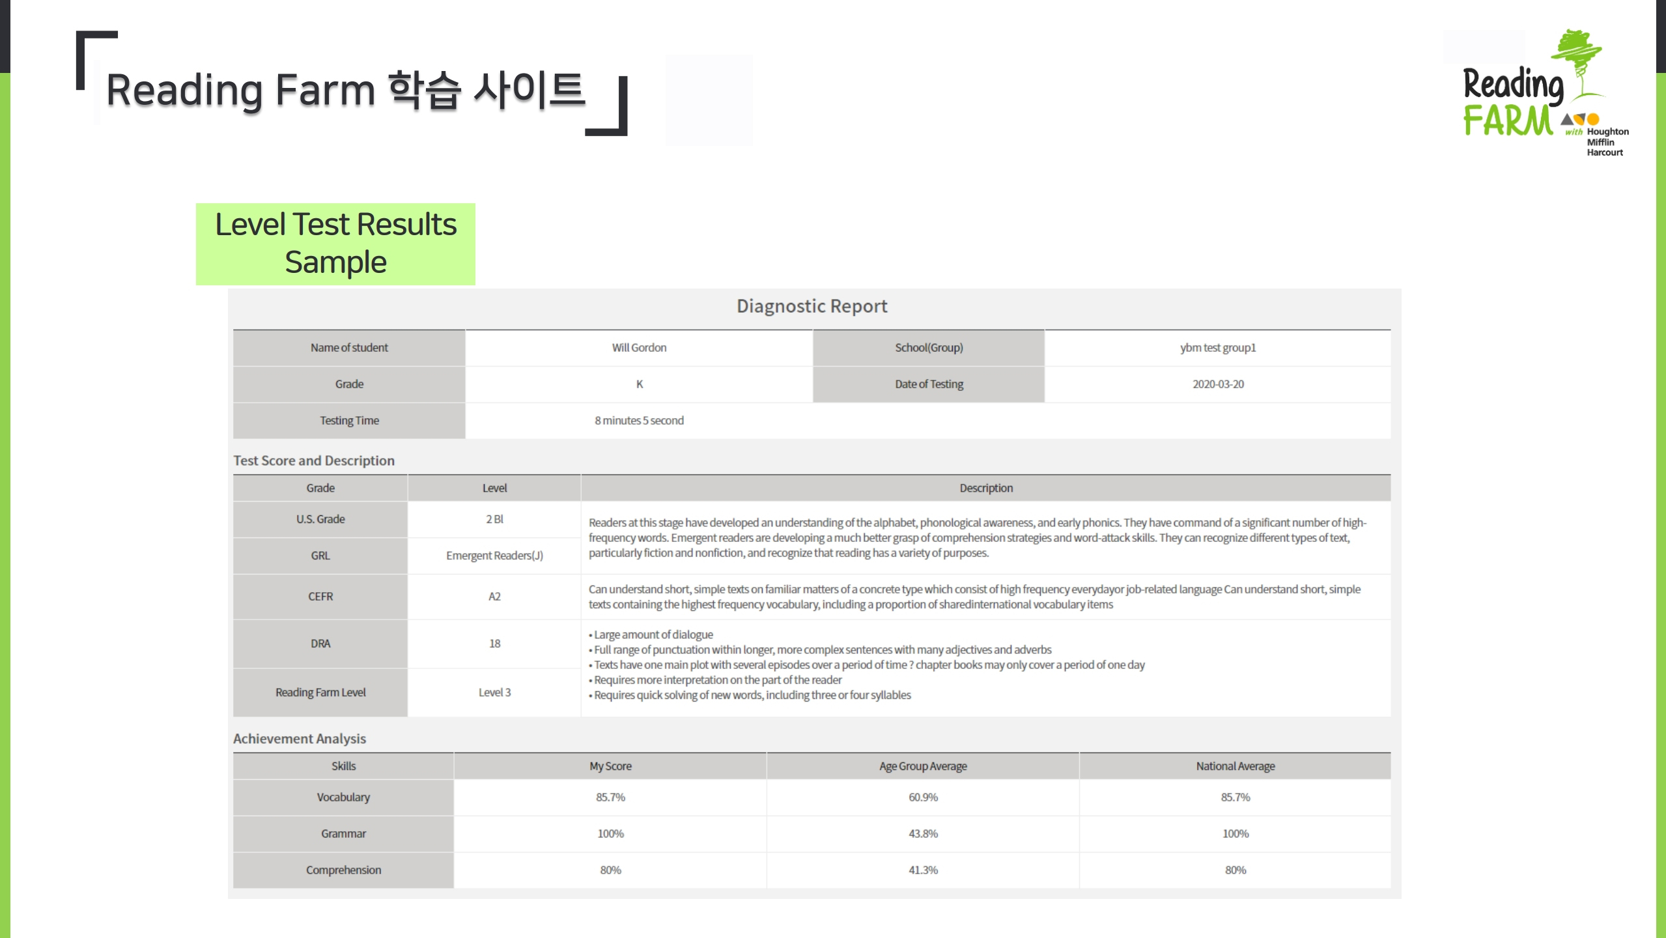Click the Testing Time row label
Image resolution: width=1666 pixels, height=938 pixels.
pyautogui.click(x=349, y=421)
